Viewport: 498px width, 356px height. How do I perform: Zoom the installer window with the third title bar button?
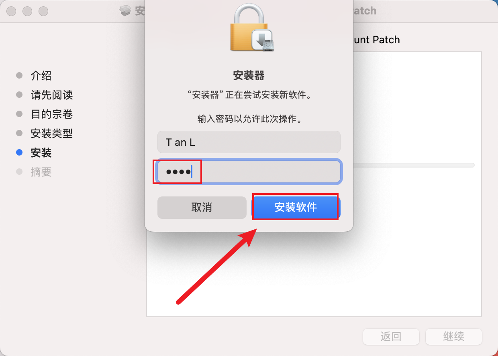click(43, 11)
